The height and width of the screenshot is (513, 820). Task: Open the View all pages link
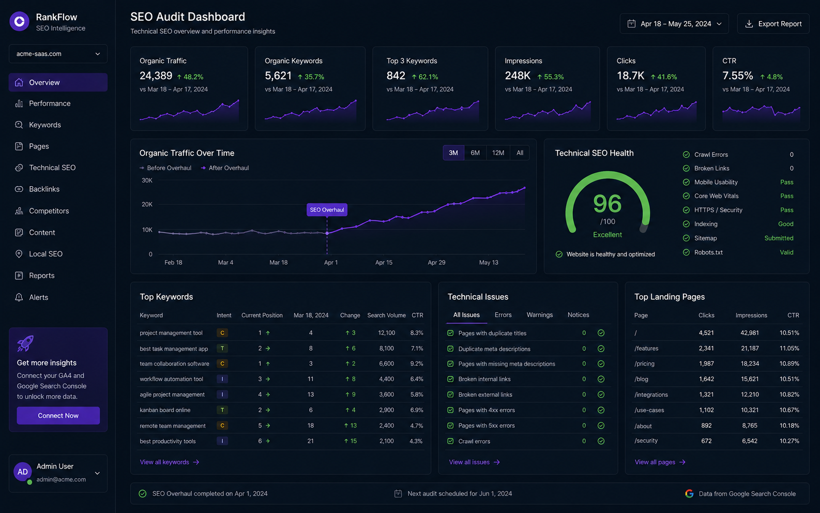(x=660, y=462)
